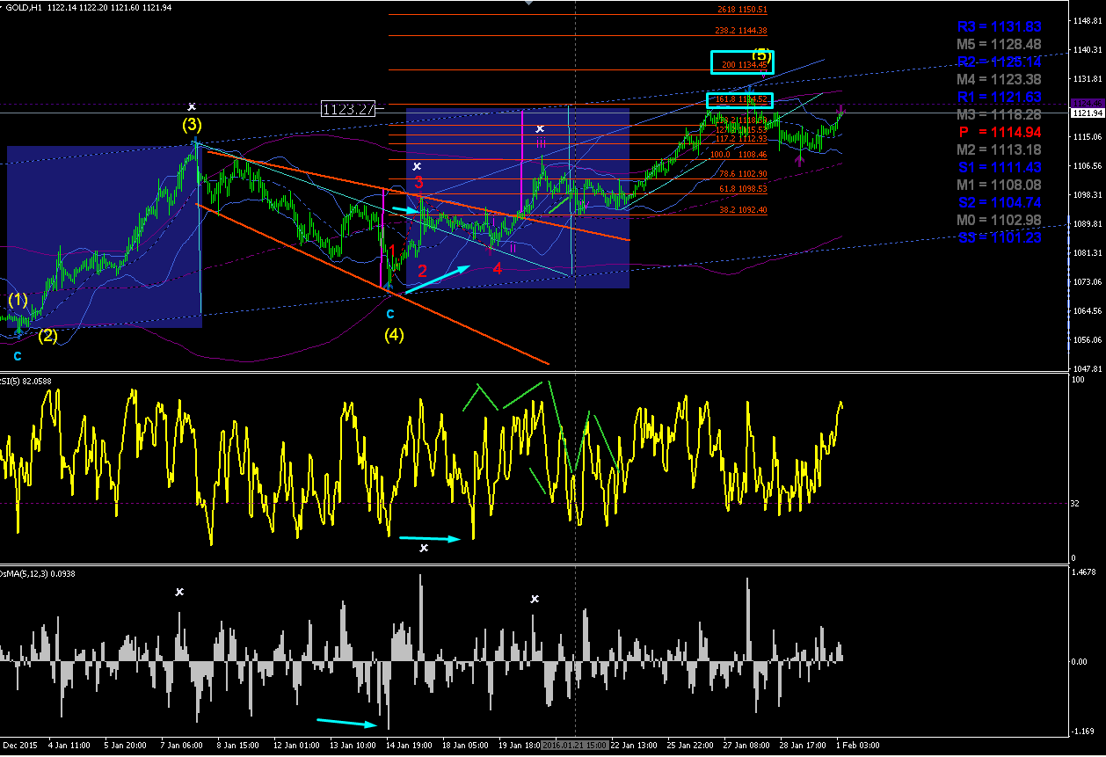The height and width of the screenshot is (757, 1106).
Task: Click the highlighted 2016.01.21 15:00 time marker
Action: 574,745
